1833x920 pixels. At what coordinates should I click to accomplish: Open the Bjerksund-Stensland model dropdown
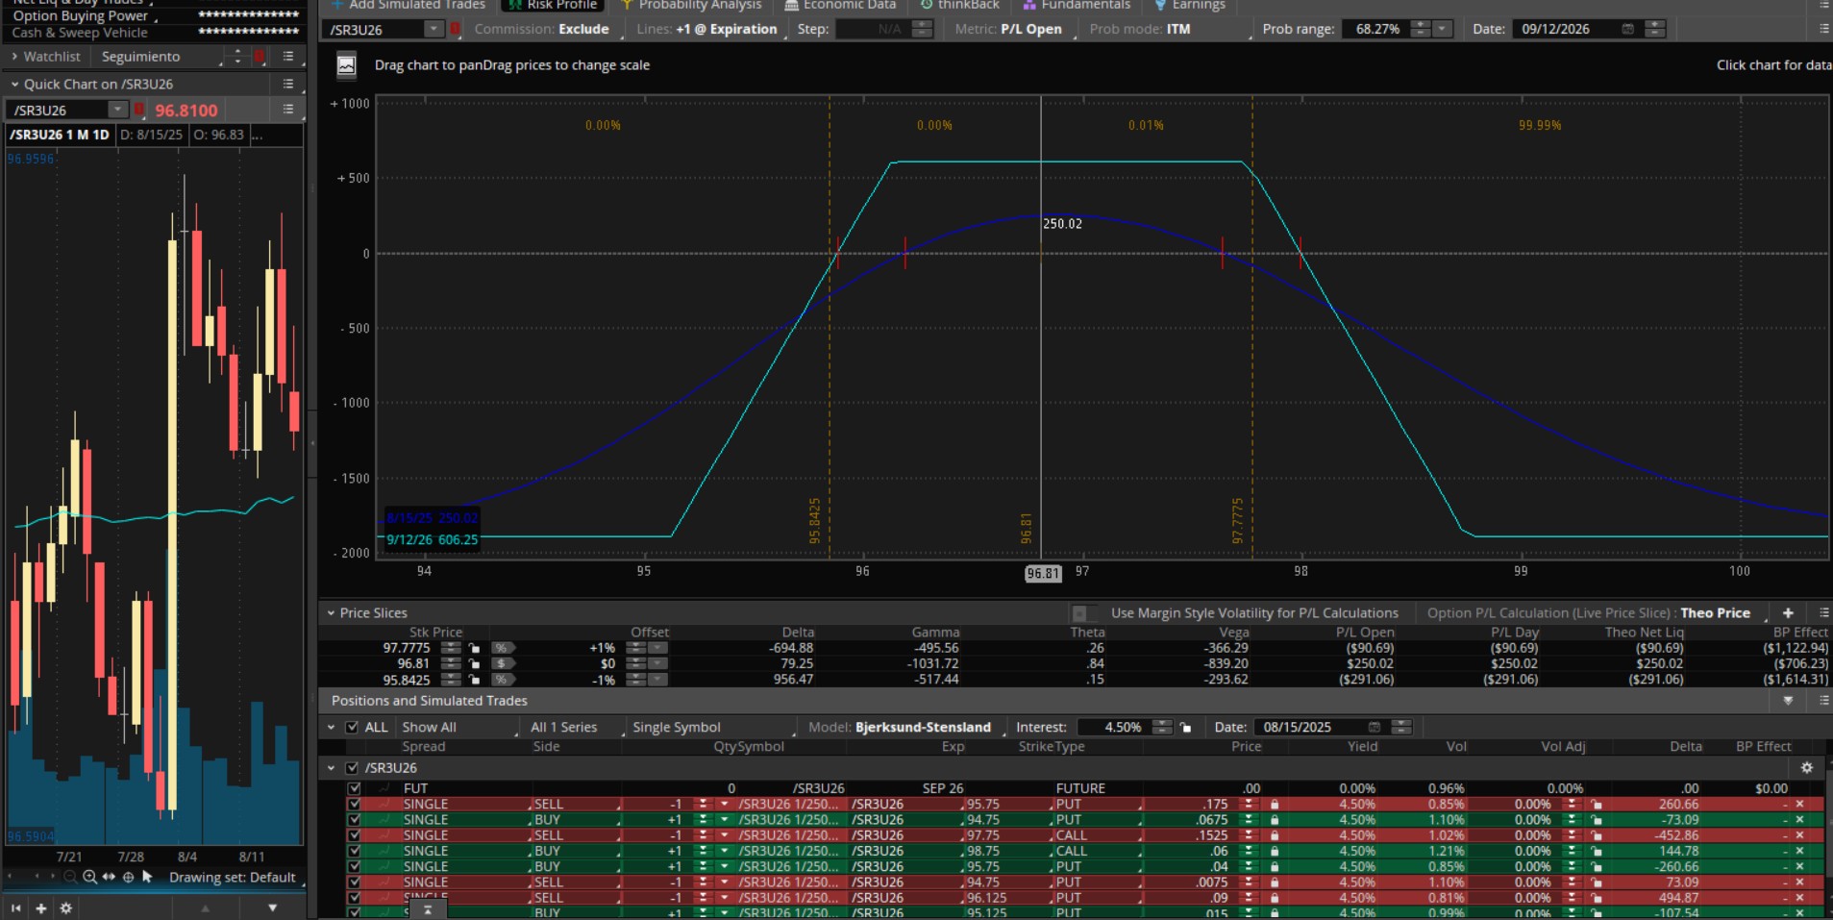click(x=922, y=728)
